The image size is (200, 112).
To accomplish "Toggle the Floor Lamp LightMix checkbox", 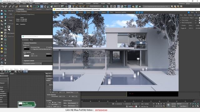I will click(x=181, y=20).
